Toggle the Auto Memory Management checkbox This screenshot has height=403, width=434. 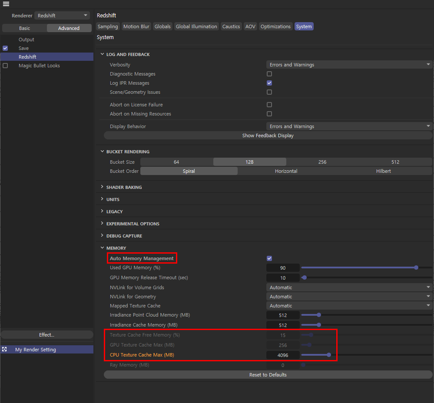point(269,258)
